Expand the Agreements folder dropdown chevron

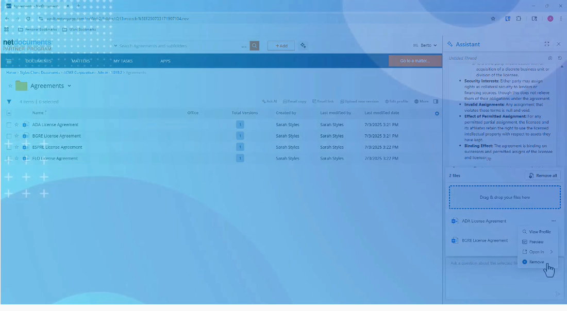[x=69, y=86]
